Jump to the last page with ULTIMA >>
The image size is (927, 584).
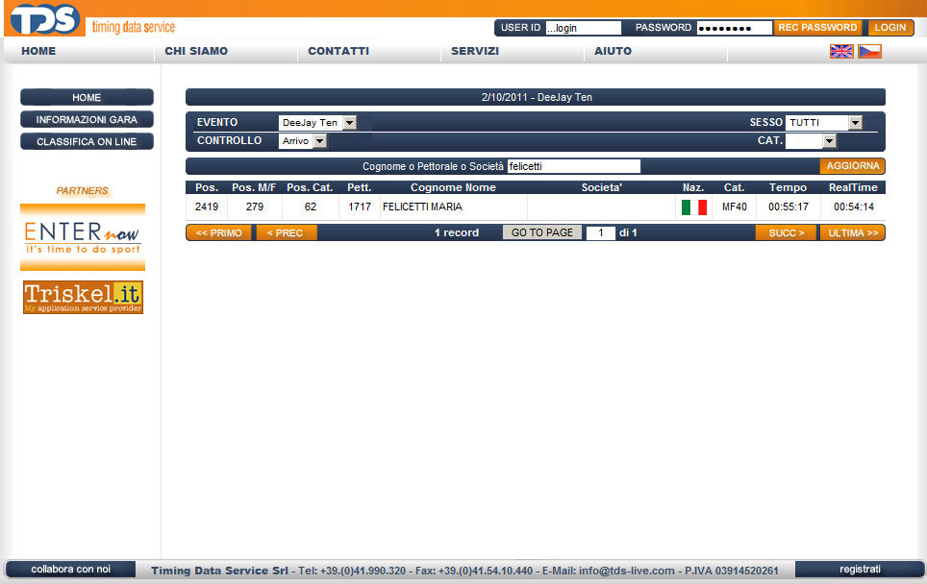(852, 232)
